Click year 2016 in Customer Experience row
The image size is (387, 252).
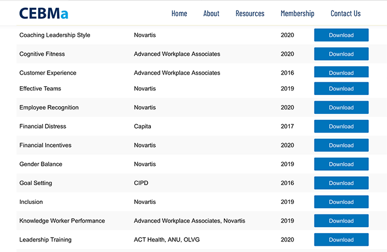point(287,73)
